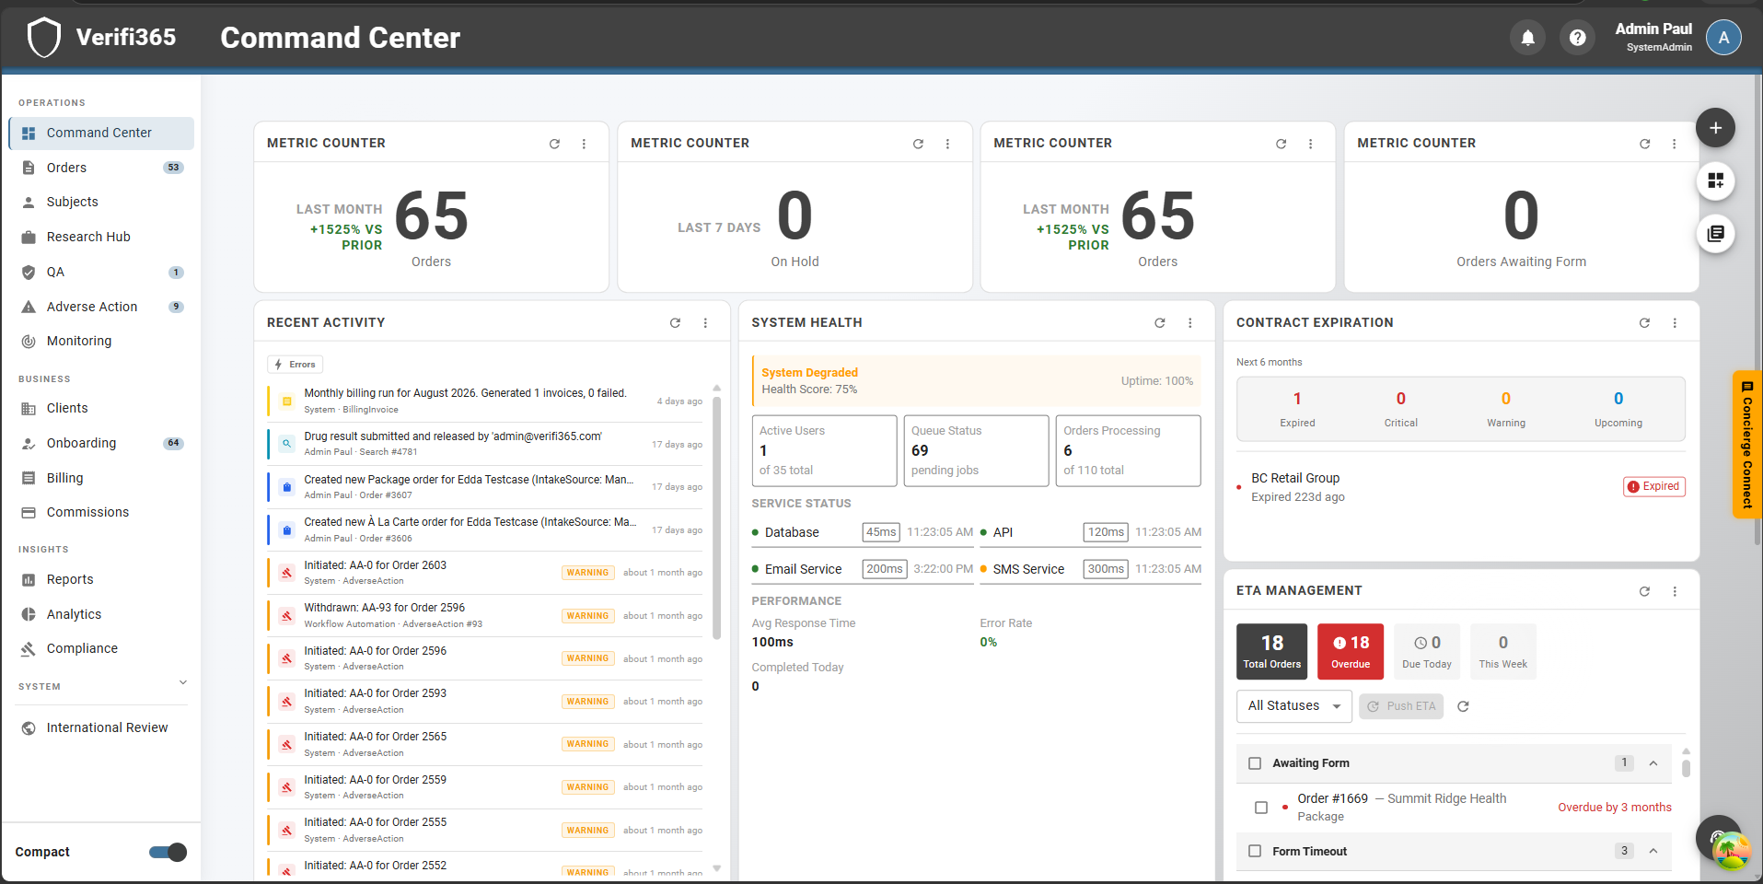Image resolution: width=1763 pixels, height=884 pixels.
Task: Open Subjects in the sidebar
Action: tap(101, 203)
